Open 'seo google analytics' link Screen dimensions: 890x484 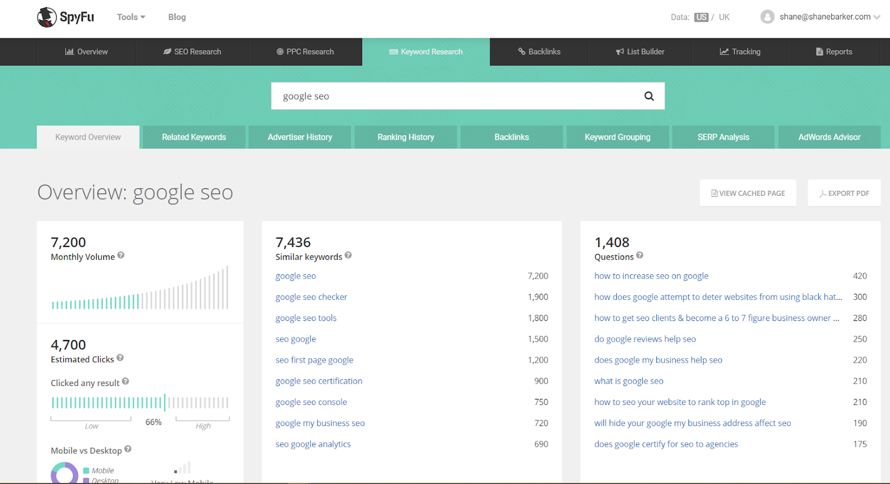click(313, 444)
